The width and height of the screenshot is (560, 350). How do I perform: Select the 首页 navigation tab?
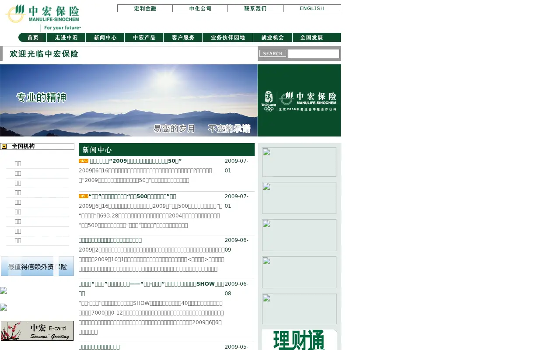[x=33, y=38]
